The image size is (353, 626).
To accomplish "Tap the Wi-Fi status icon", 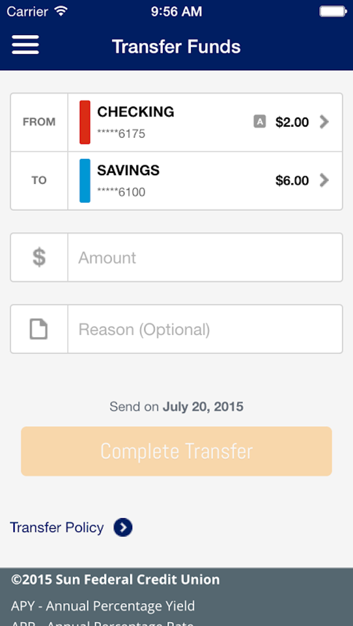I will click(x=61, y=11).
